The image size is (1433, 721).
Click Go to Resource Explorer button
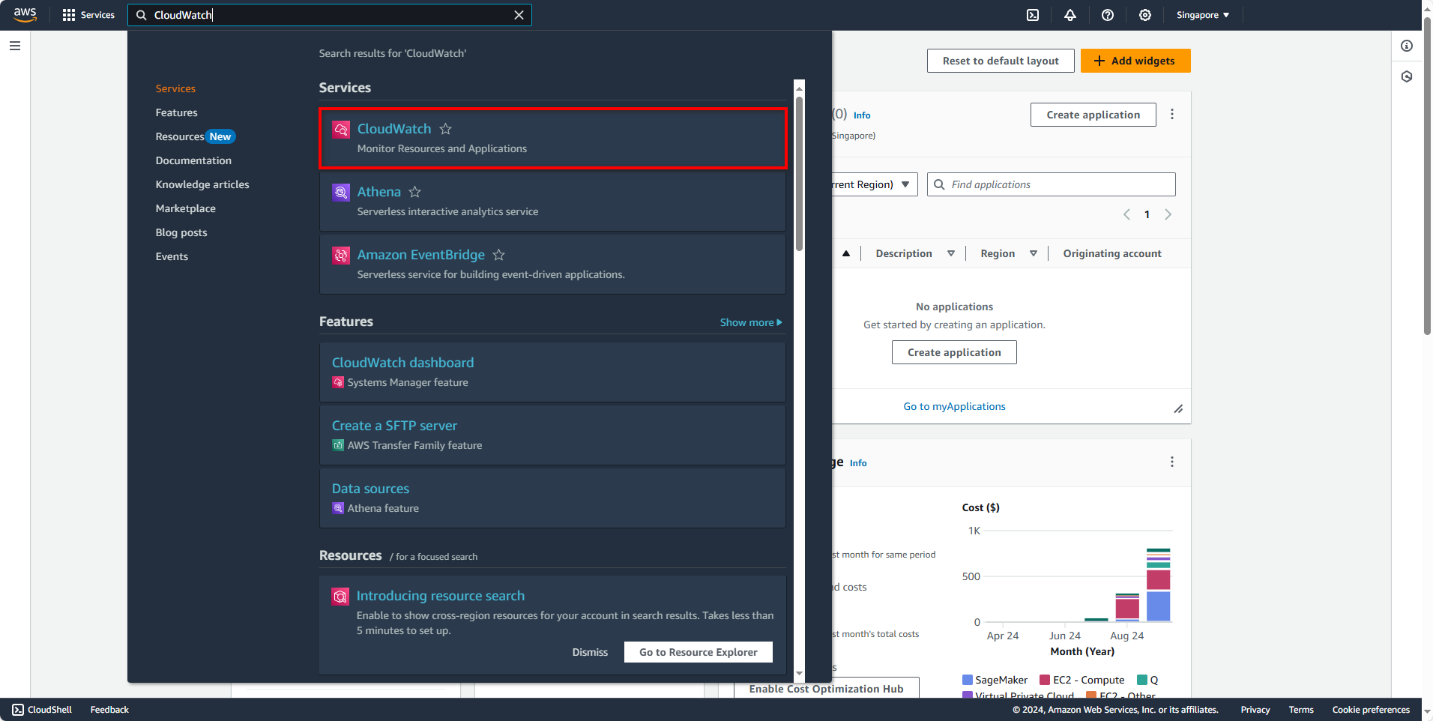coord(698,652)
